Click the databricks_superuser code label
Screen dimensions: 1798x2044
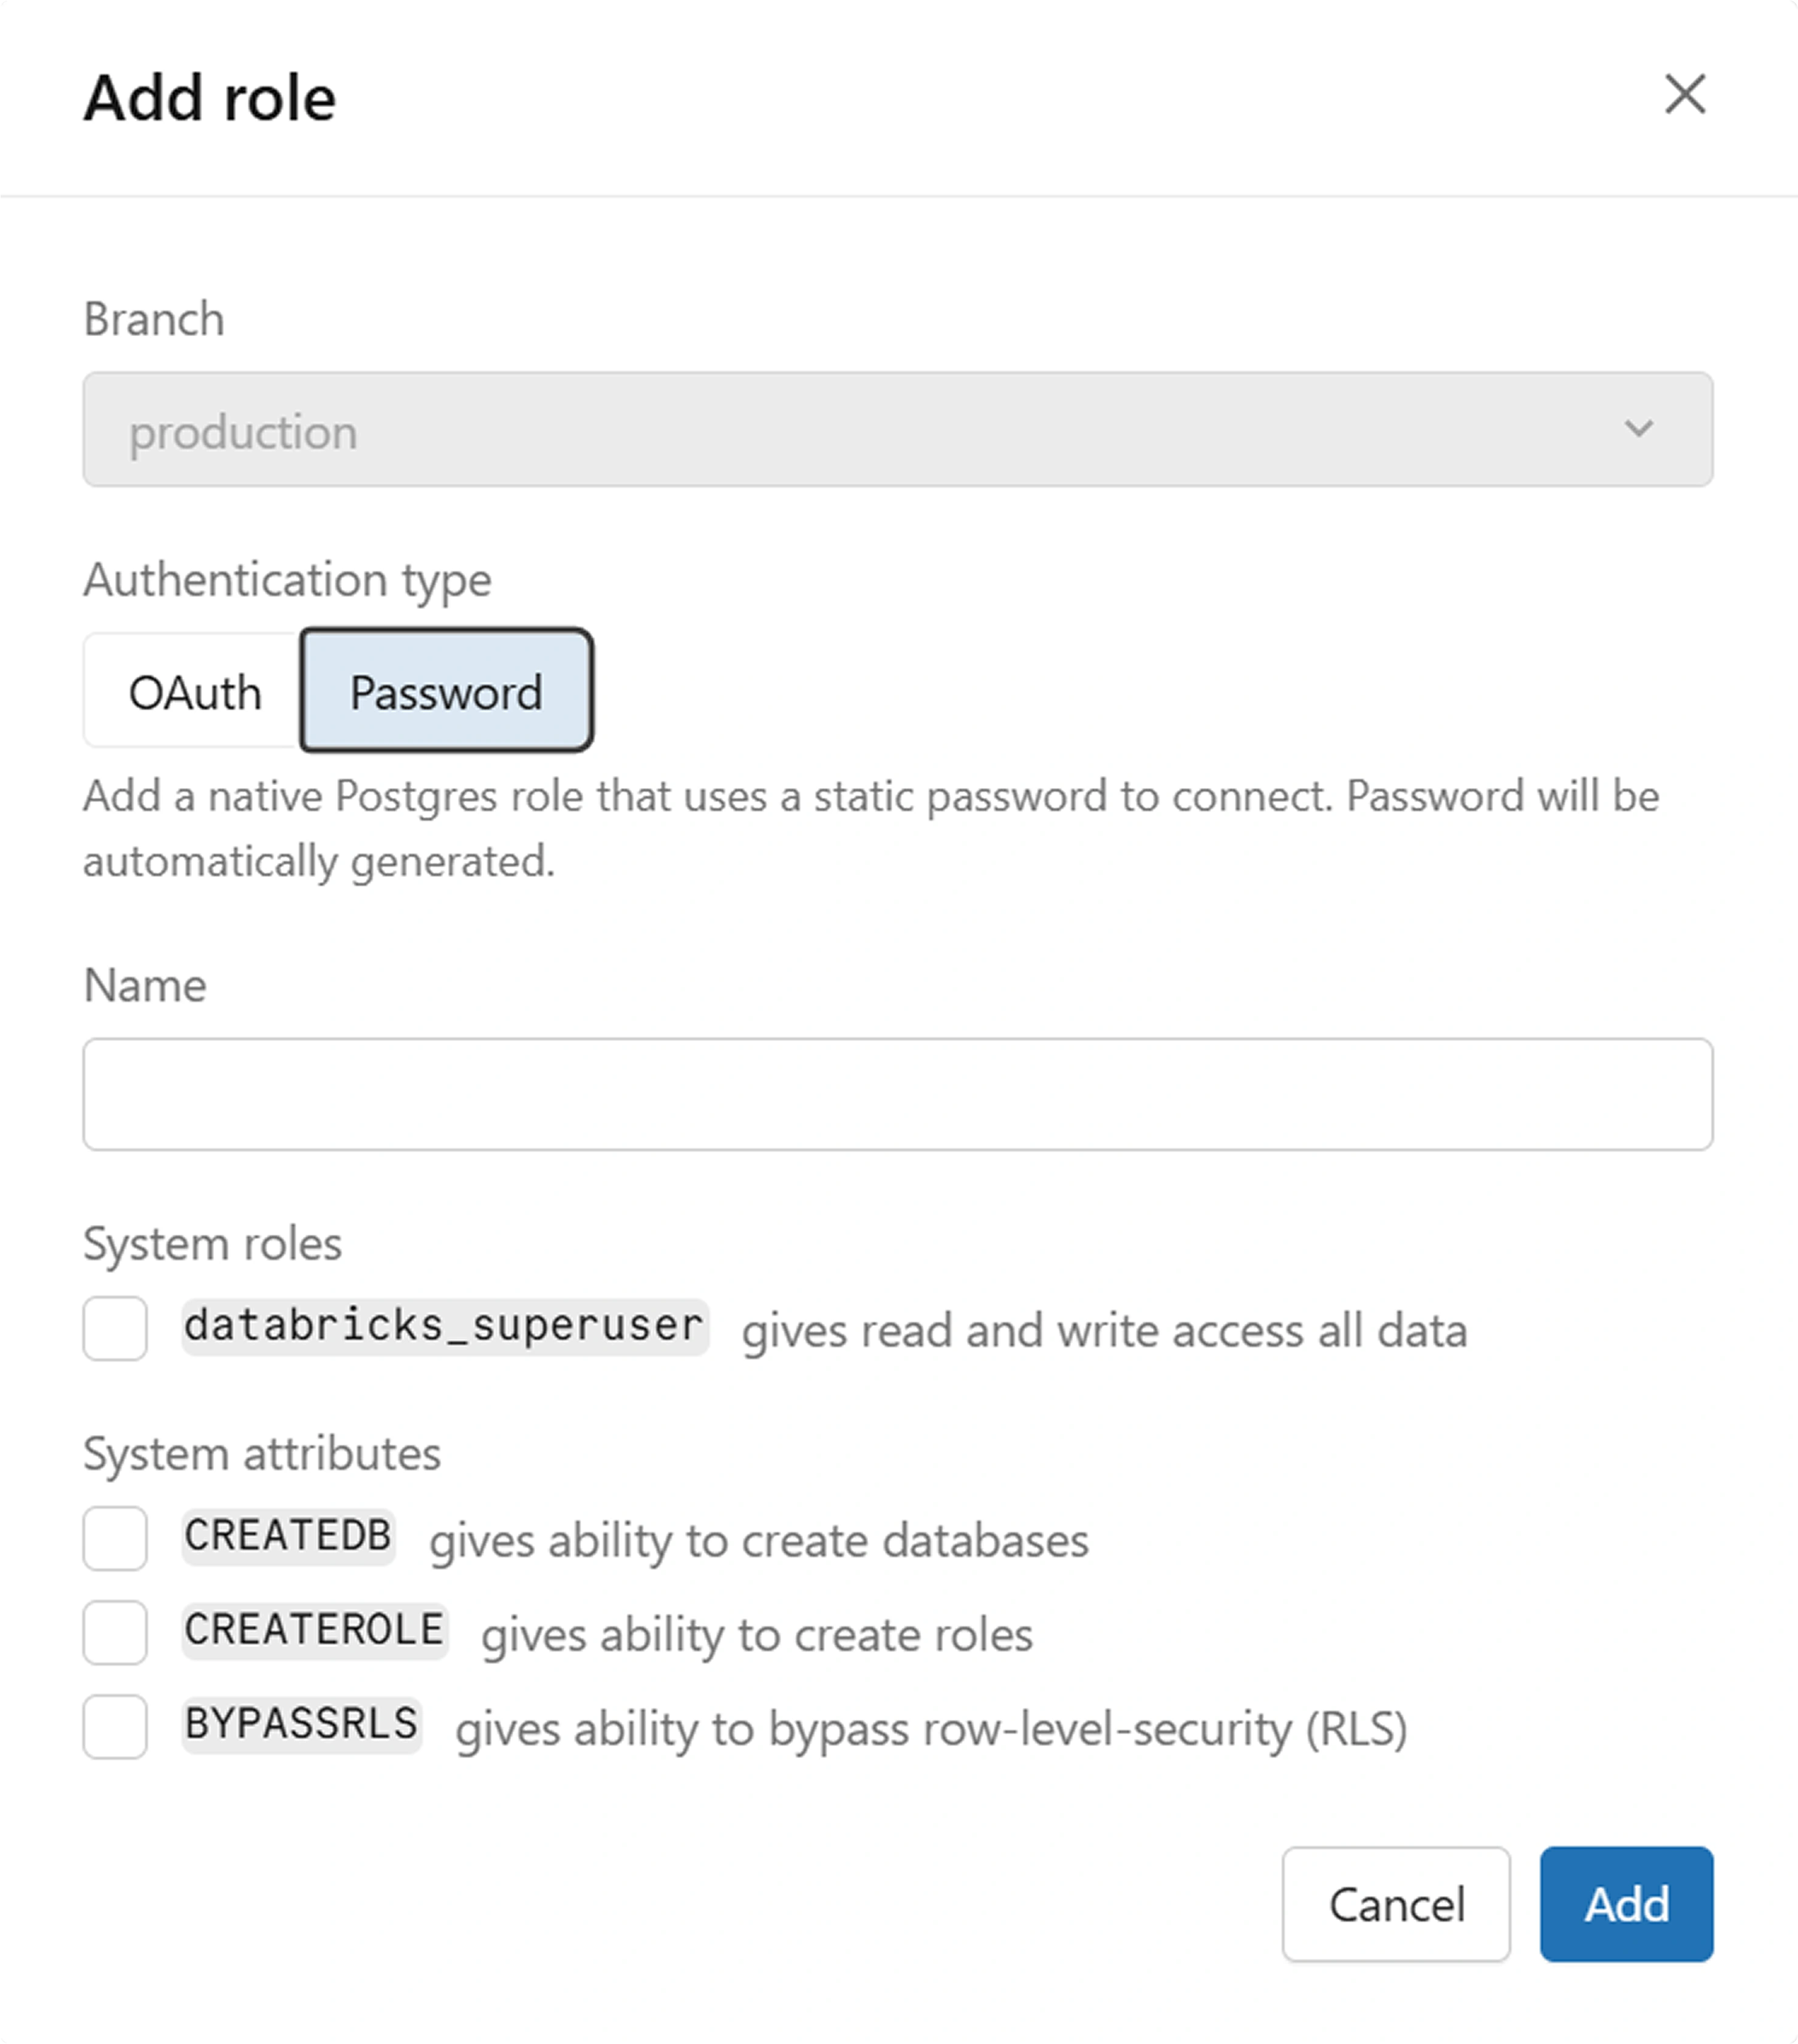click(445, 1327)
